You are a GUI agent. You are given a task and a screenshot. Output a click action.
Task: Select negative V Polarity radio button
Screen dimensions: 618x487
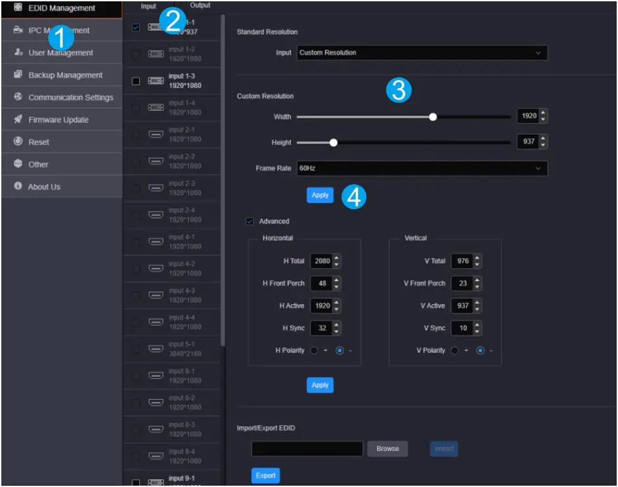480,351
